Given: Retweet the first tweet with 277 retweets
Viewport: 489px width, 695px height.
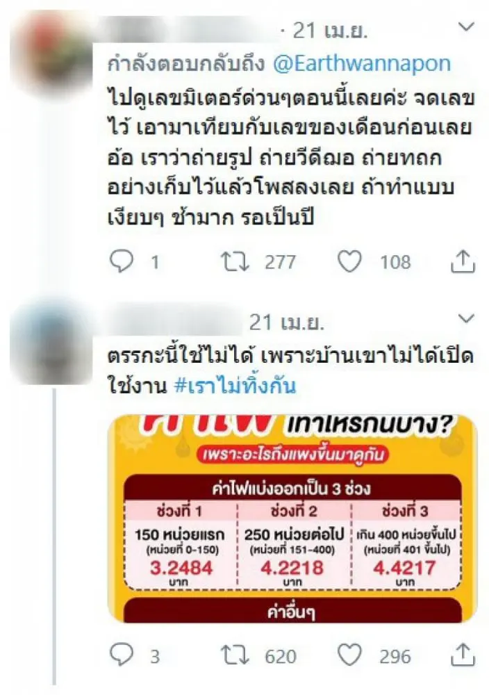Looking at the screenshot, I should (235, 261).
